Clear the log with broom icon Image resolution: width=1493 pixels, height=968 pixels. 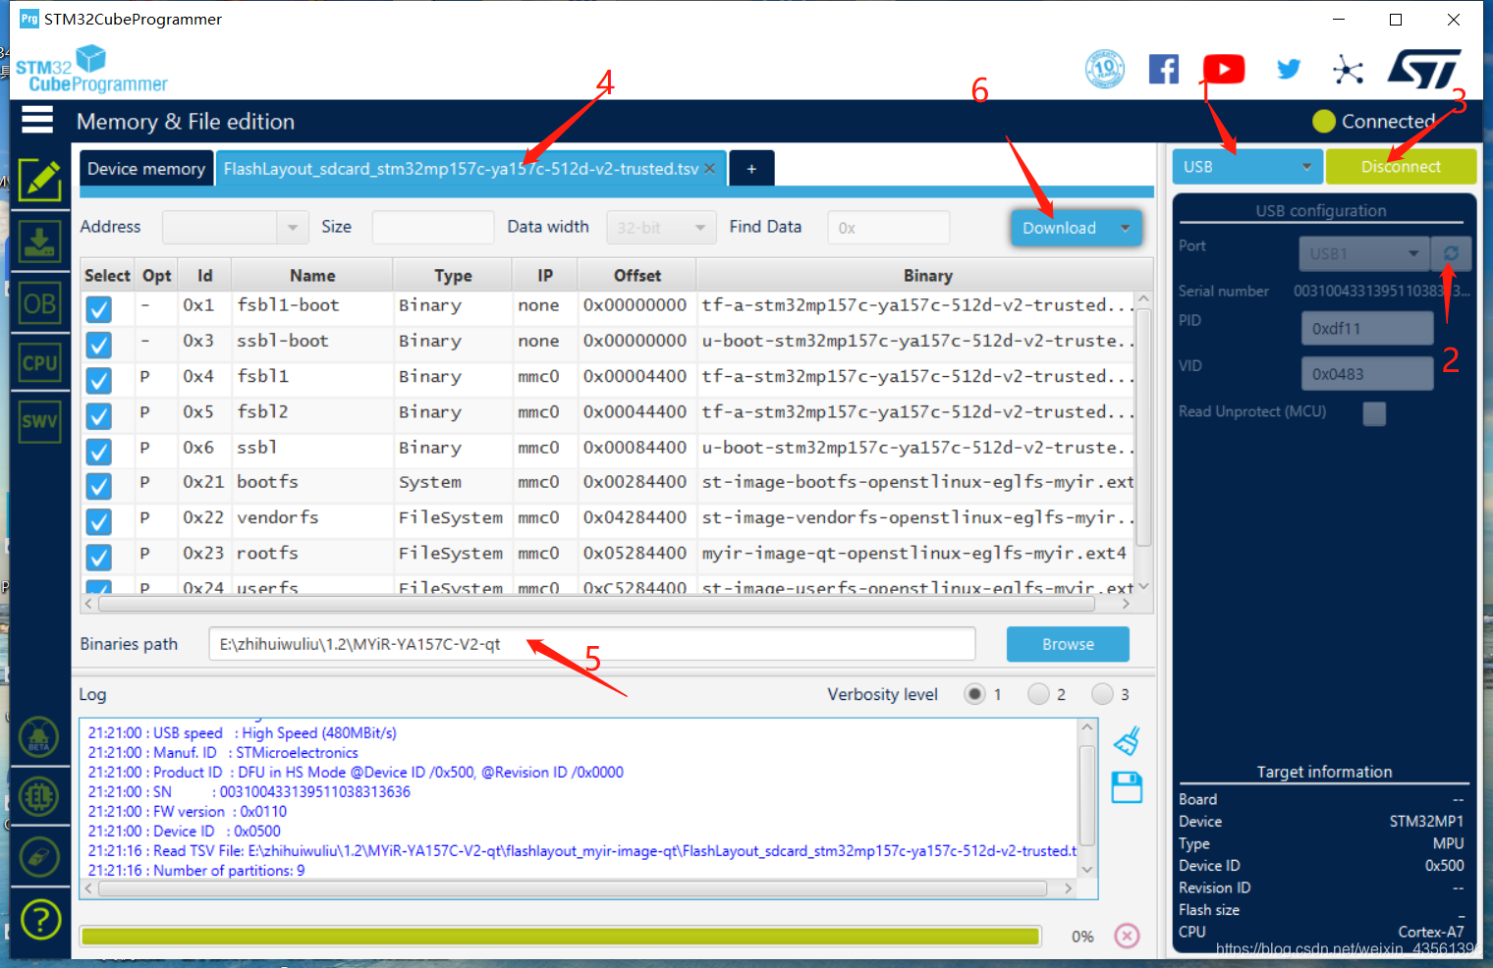tap(1127, 741)
